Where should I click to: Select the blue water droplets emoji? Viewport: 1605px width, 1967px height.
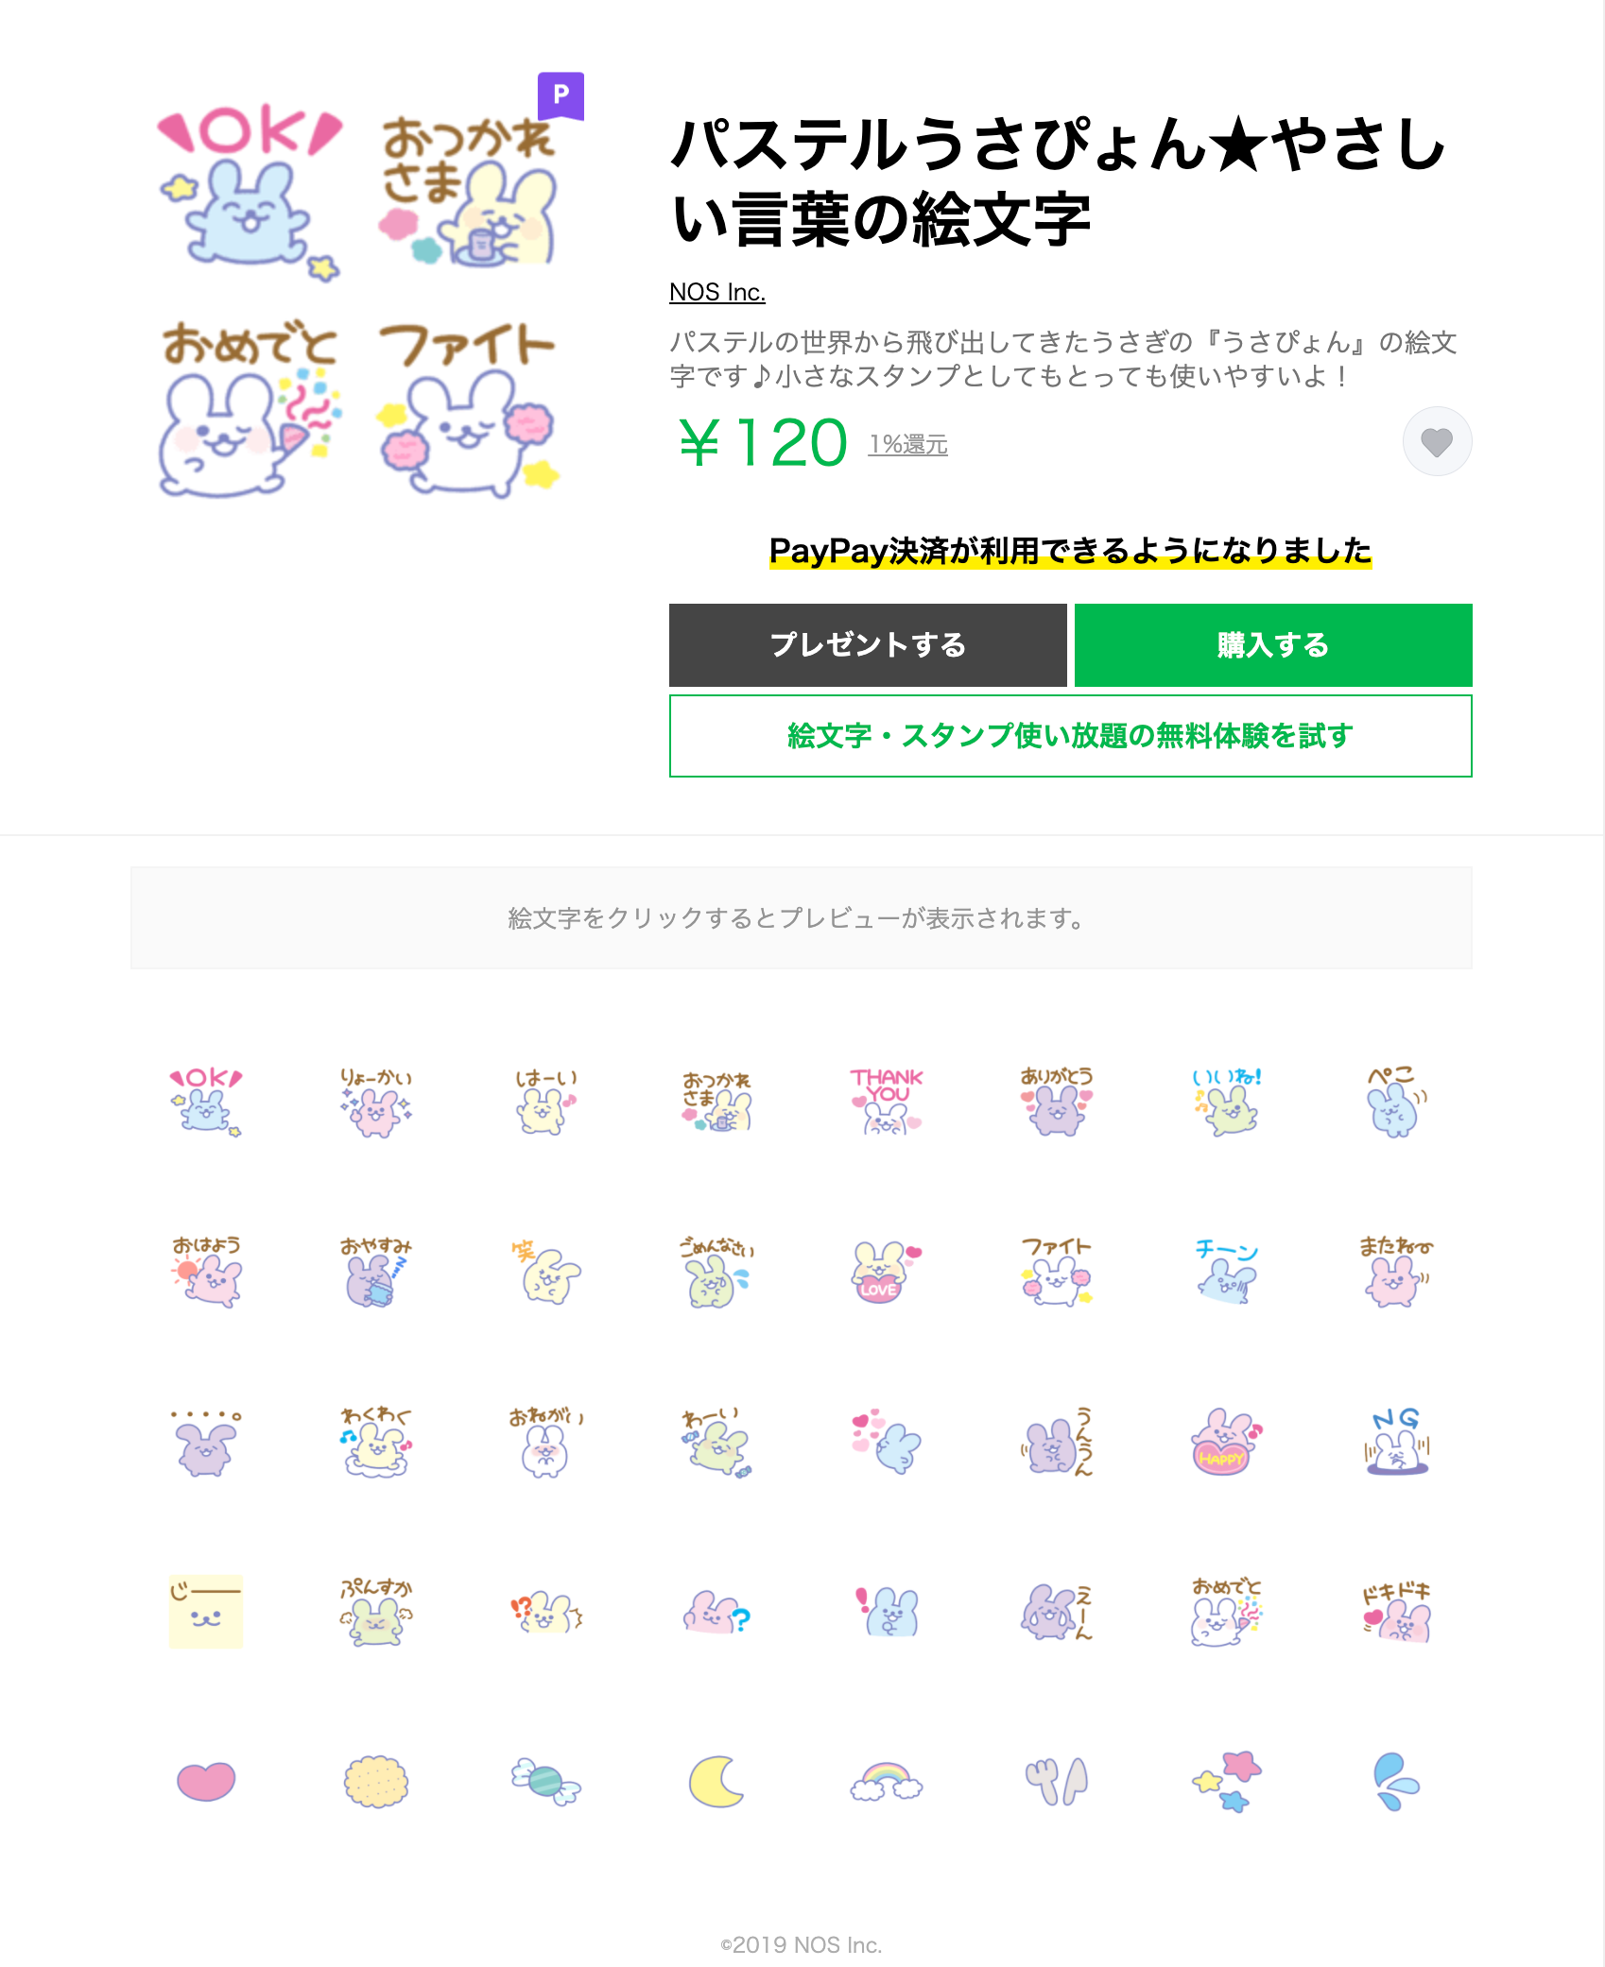1397,1782
